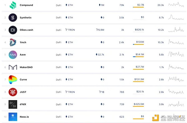
Task: Open the Oikos.cash logo icon
Action: point(13,30)
